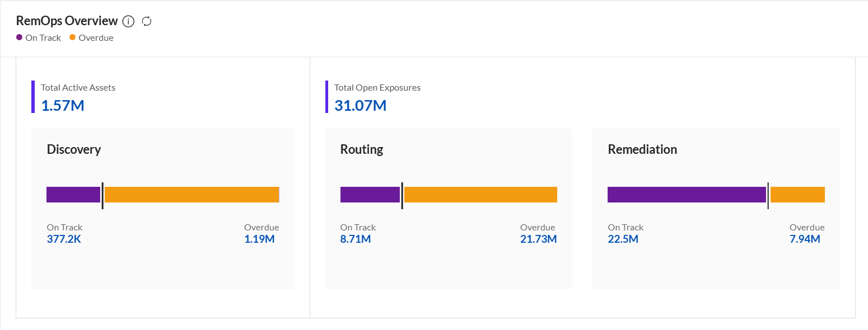Open Total Active Assets value 1.57M
This screenshot has height=330, width=868.
(63, 105)
